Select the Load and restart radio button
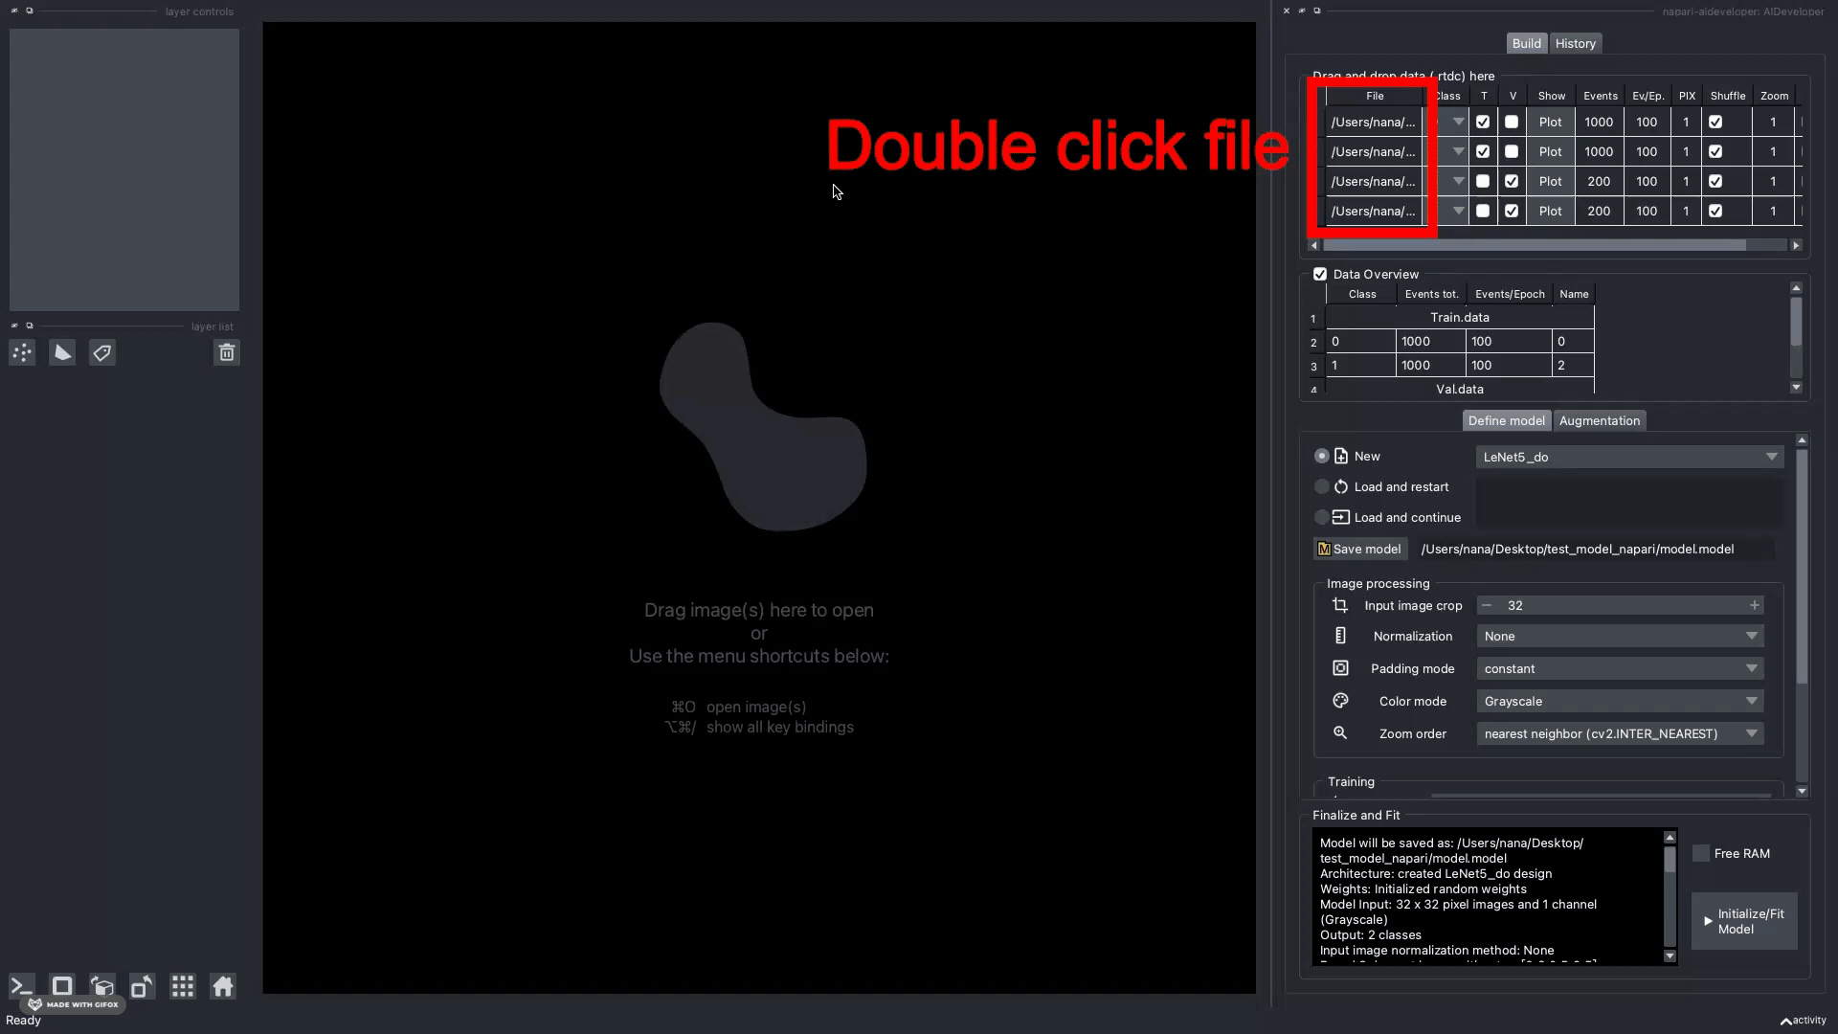Image resolution: width=1838 pixels, height=1034 pixels. click(1322, 486)
